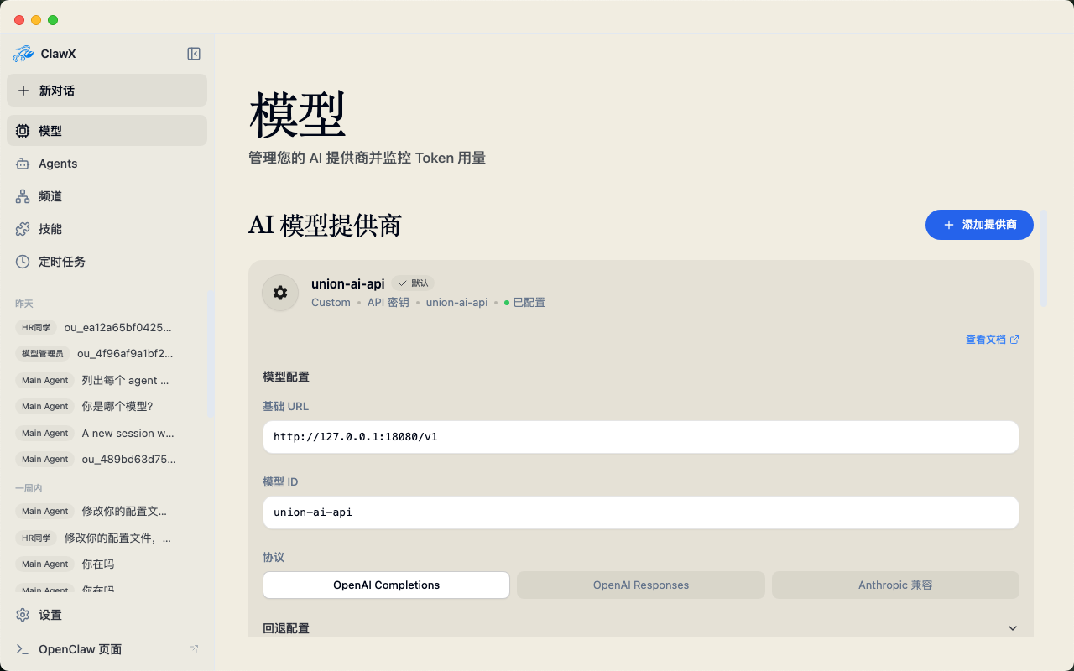Click the sidebar conversation list scrollbar

211,353
